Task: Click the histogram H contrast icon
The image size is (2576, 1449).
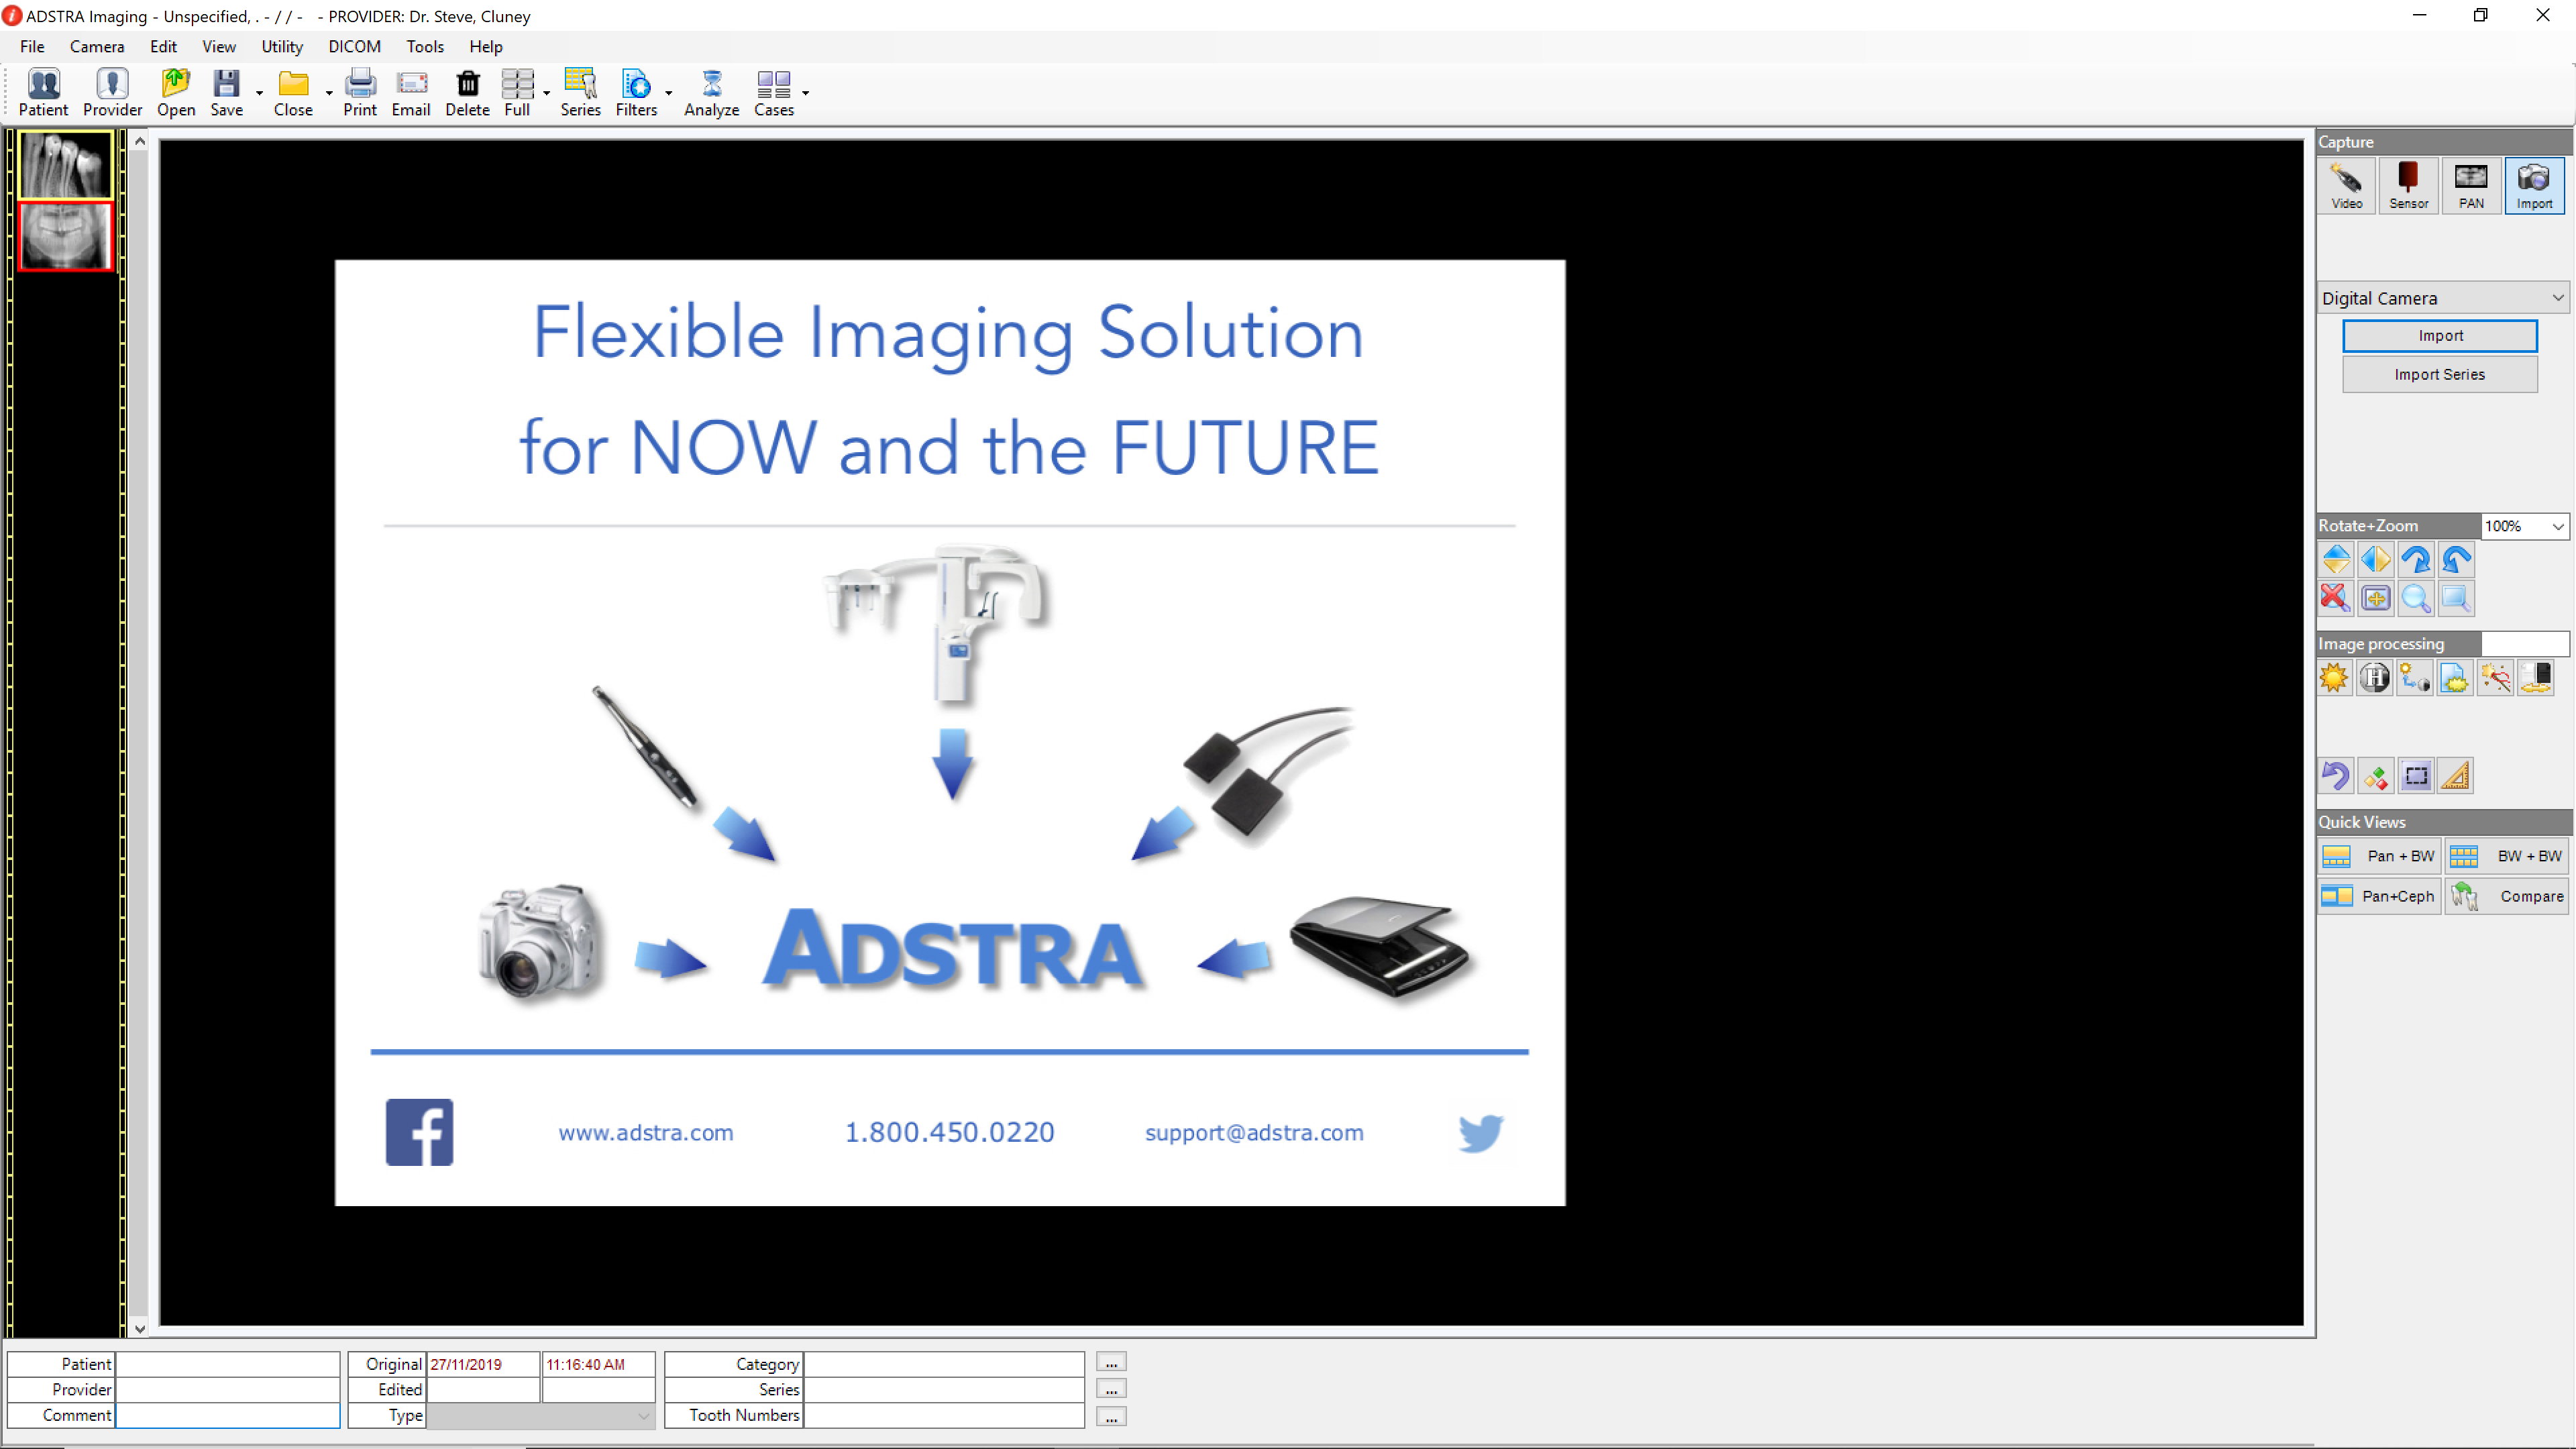Action: tap(2375, 678)
